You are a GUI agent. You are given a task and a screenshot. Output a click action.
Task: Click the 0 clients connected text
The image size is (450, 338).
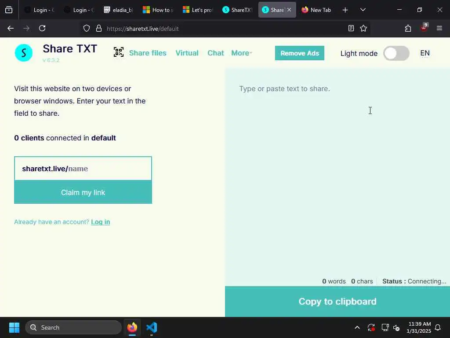[65, 138]
